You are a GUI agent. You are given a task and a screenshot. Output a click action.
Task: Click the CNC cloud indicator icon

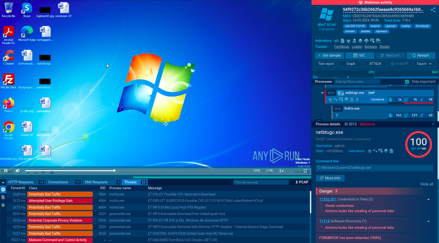[366, 41]
